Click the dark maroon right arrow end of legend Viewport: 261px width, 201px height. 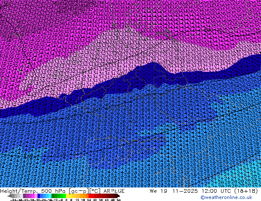pos(119,196)
